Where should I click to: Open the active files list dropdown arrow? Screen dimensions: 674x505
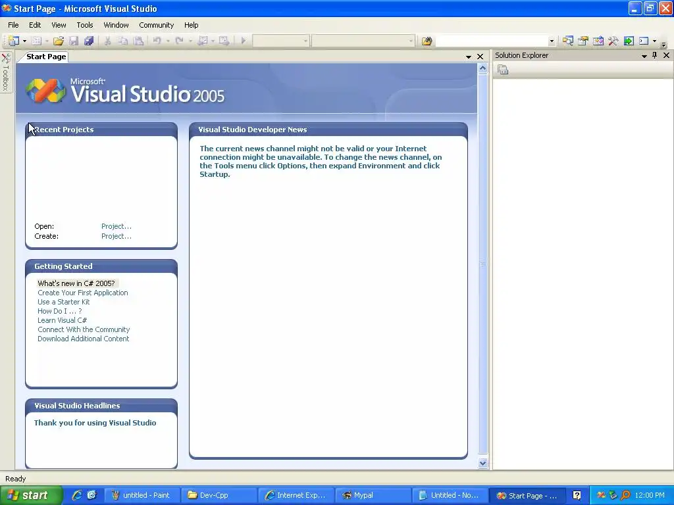[469, 57]
